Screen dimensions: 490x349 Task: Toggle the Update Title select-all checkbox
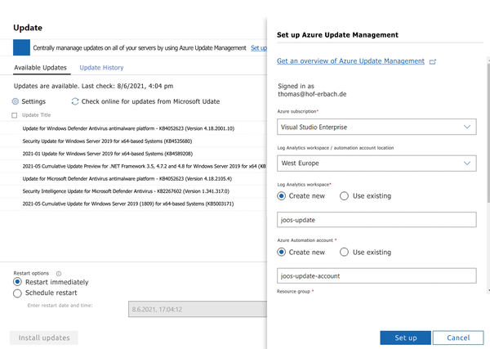pos(15,115)
